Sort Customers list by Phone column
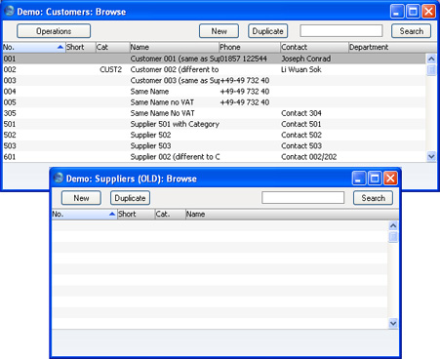Viewport: 440px width, 359px height. tap(250, 47)
